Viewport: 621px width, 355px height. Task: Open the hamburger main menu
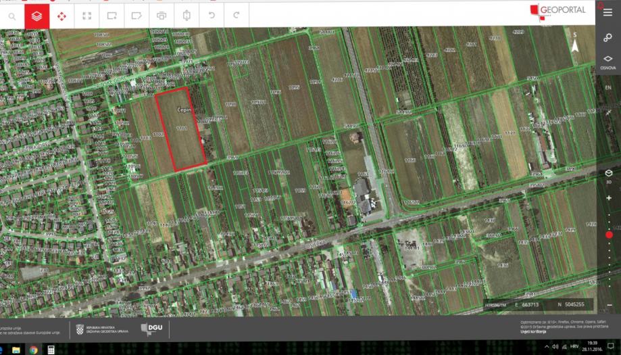pos(608,13)
